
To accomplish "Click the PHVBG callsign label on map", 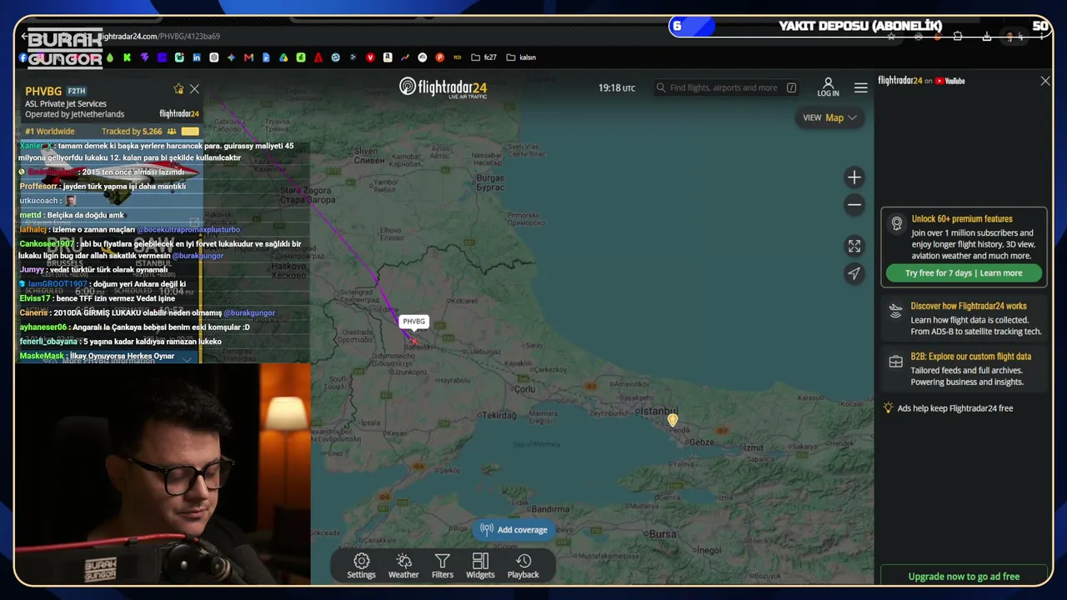I will click(x=413, y=322).
